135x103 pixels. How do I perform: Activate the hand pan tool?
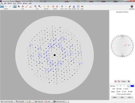pos(15,7)
